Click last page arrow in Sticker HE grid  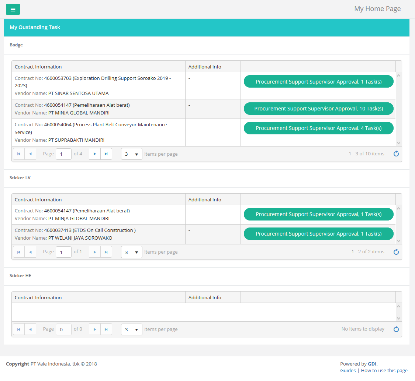(106, 329)
